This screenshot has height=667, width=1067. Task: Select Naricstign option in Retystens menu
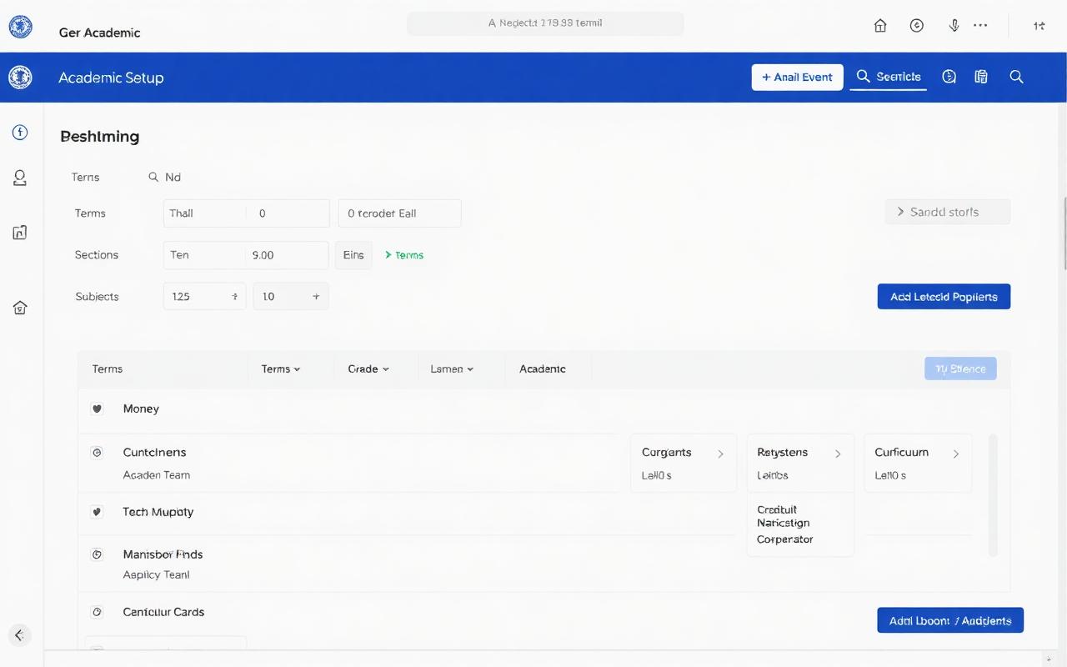[783, 523]
